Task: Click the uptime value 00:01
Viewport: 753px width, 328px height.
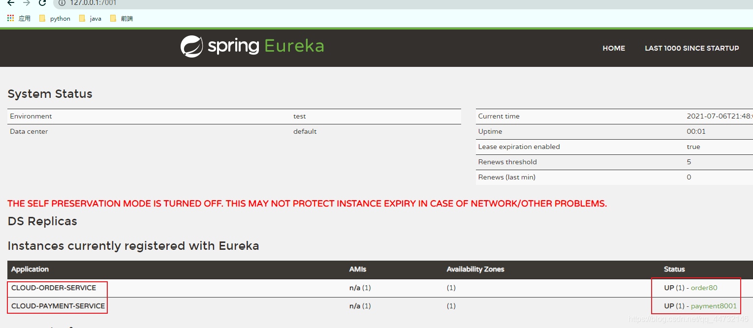Action: click(x=696, y=131)
